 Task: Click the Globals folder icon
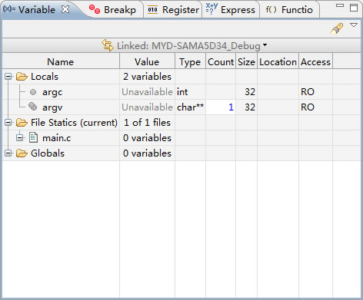pyautogui.click(x=22, y=153)
